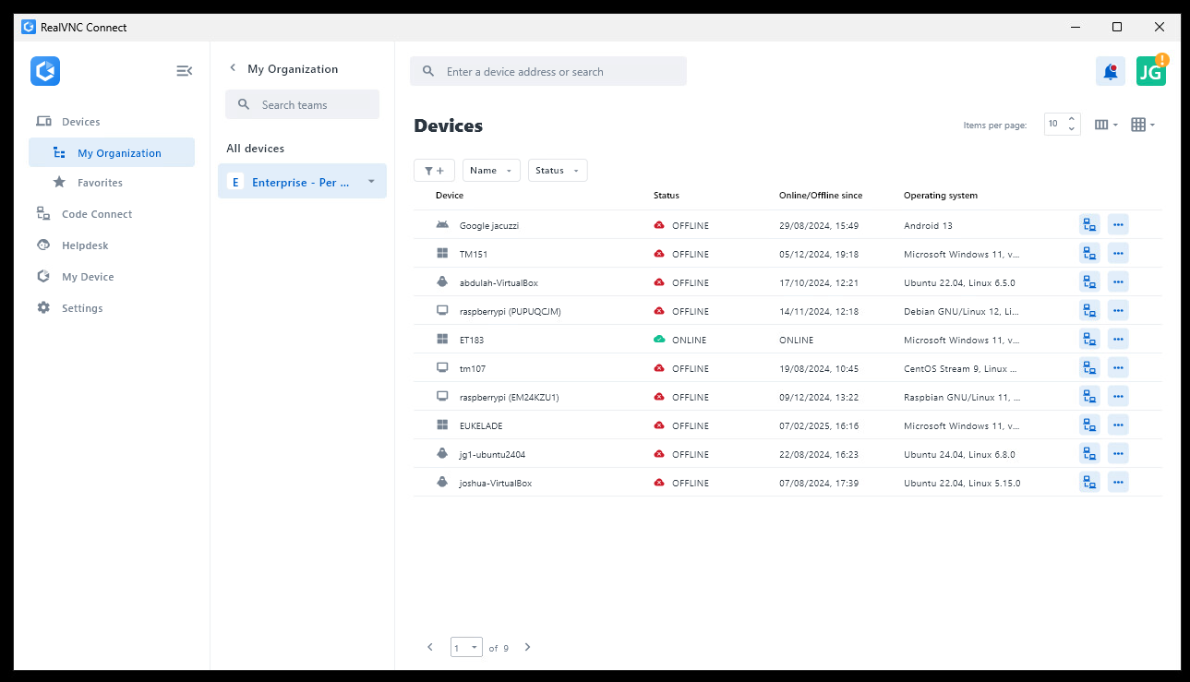Image resolution: width=1190 pixels, height=682 pixels.
Task: Click the Search teams field
Action: (x=302, y=104)
